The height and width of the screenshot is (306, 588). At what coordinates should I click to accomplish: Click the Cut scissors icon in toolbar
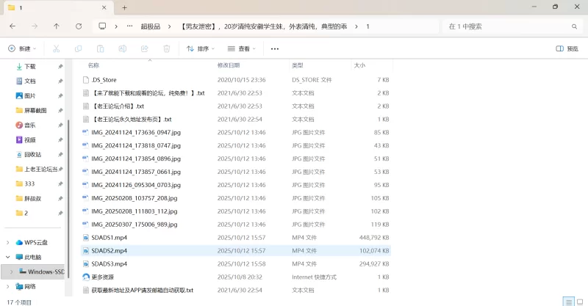pos(56,48)
